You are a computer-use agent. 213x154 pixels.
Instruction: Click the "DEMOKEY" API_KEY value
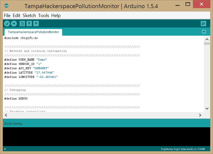point(41,68)
